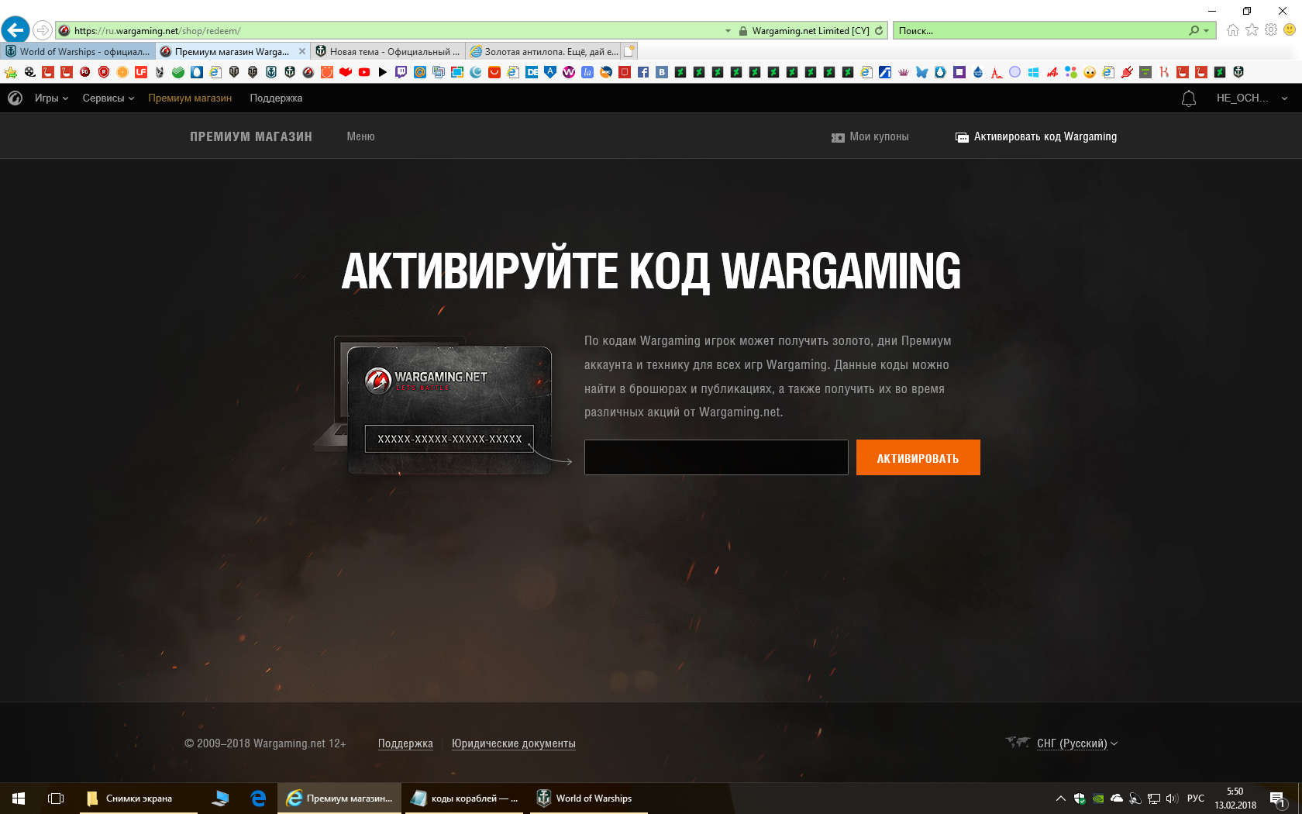Open the Mail.ru @ bookmark icon
This screenshot has height=814, width=1302.
(x=420, y=72)
